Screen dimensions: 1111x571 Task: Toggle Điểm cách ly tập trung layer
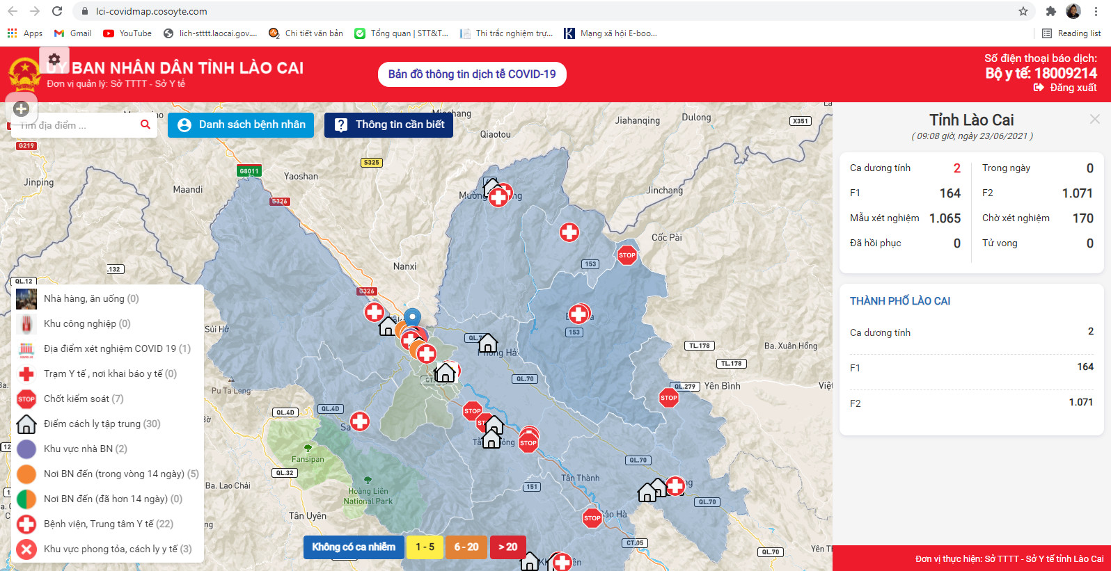tap(102, 424)
